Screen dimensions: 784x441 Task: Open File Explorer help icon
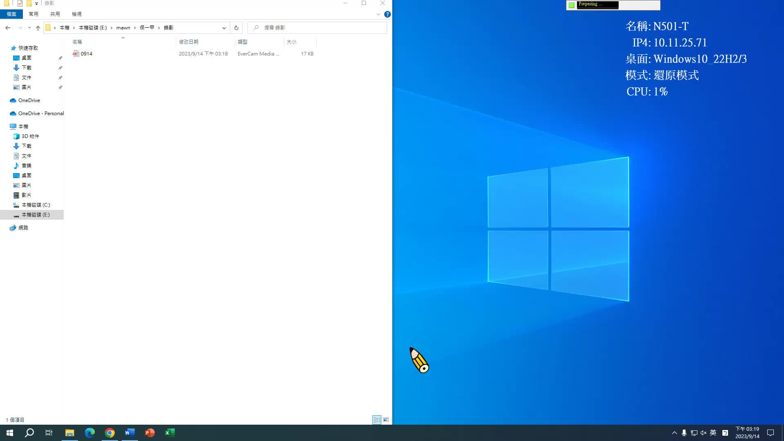coord(388,14)
